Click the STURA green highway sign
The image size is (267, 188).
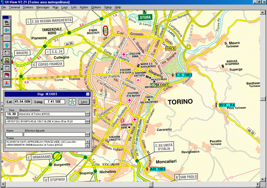pos(145,17)
